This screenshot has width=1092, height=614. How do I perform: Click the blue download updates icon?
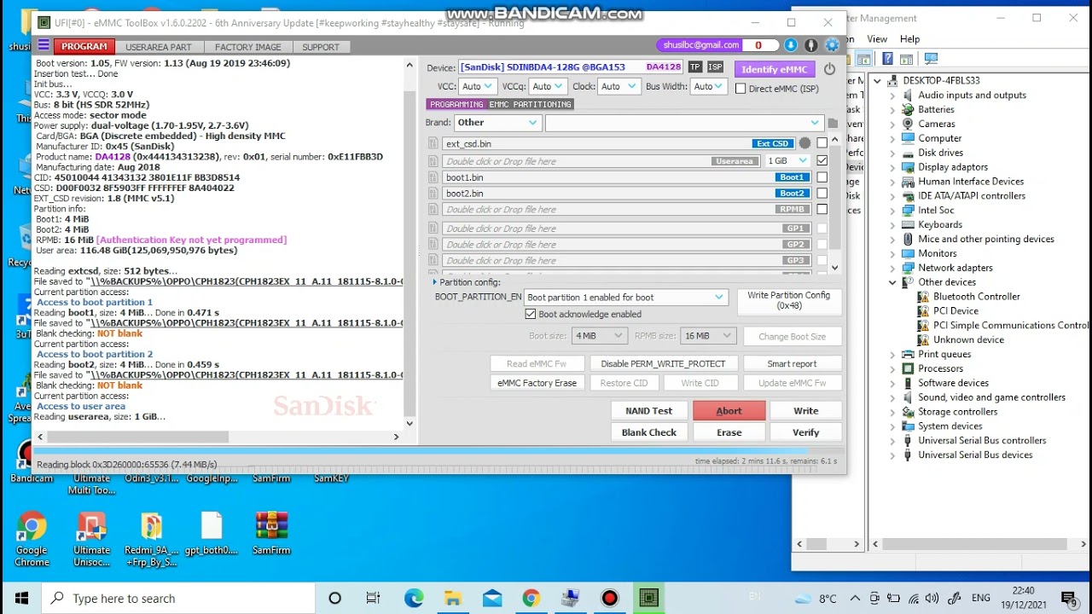point(791,45)
